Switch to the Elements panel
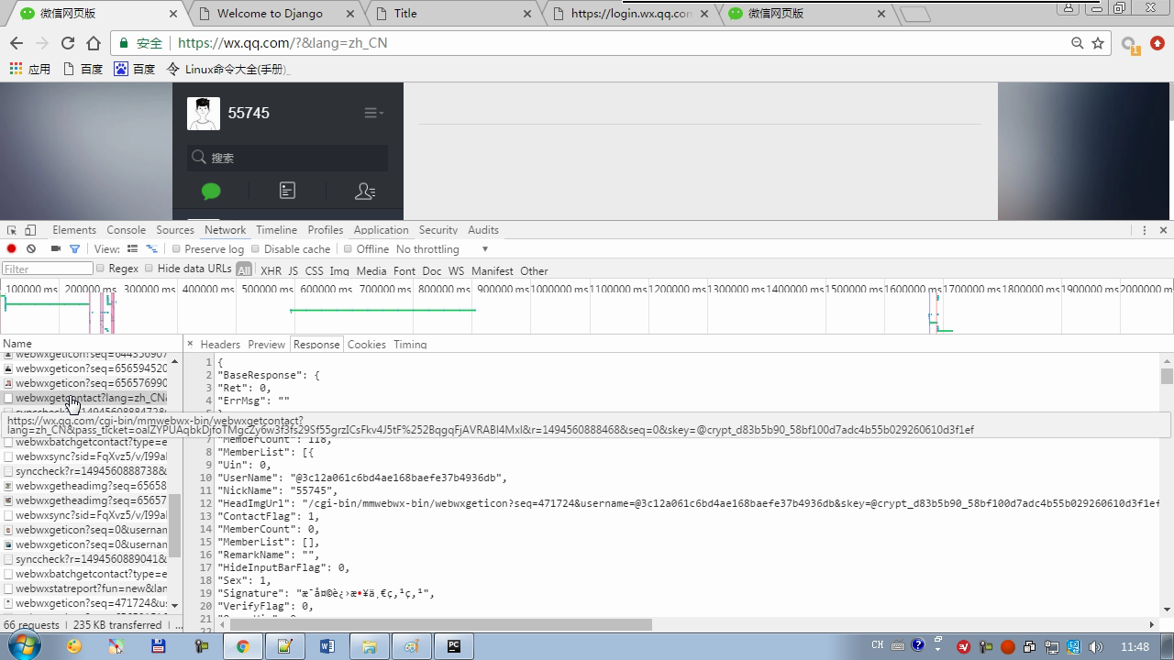The image size is (1174, 660). (x=74, y=230)
